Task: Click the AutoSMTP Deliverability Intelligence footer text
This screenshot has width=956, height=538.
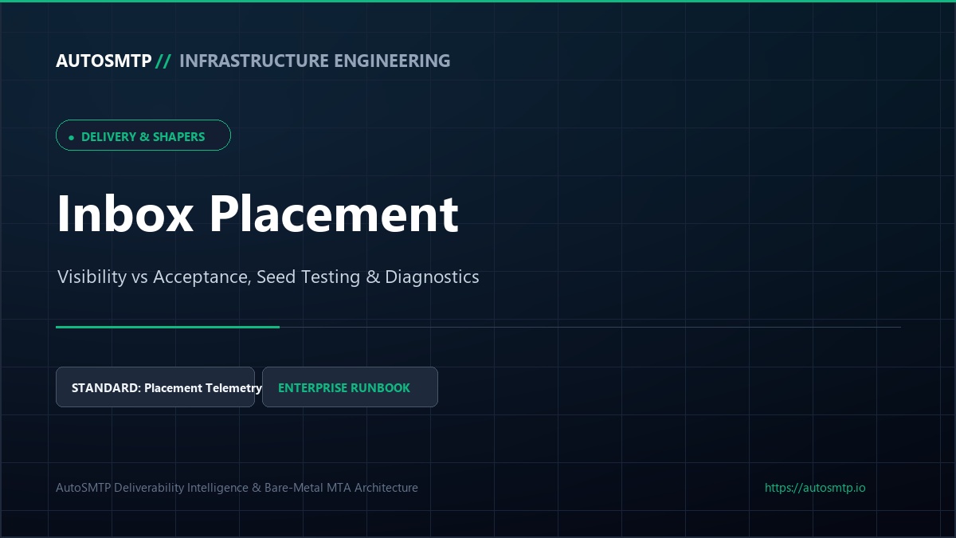Action: (x=237, y=488)
